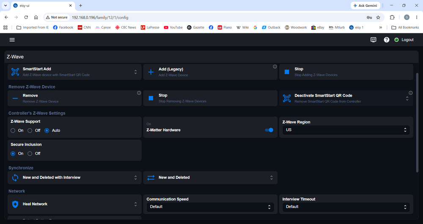
Task: Click the plus icon for Add (Legacy)
Action: pyautogui.click(x=151, y=72)
